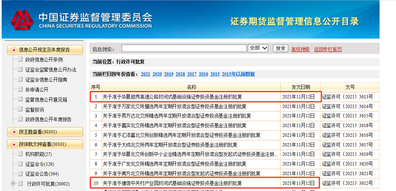
Task: Click the 信息搜索 text input field
Action: click(184, 48)
